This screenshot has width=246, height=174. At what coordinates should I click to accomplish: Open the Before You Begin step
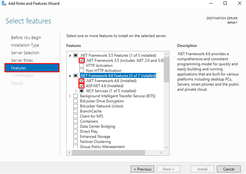pos(26,37)
